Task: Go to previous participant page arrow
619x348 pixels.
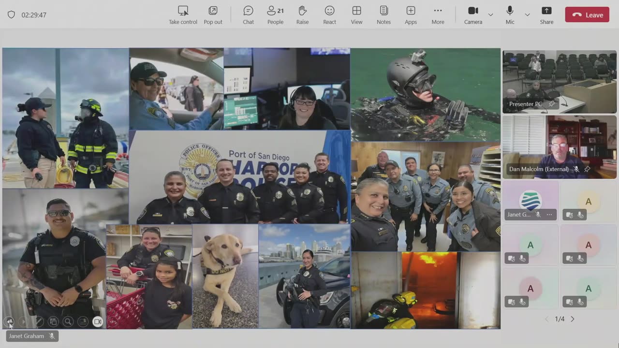Action: point(547,319)
